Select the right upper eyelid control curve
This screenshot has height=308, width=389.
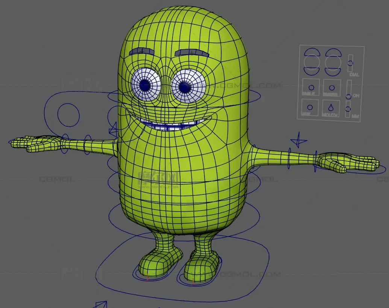[x=333, y=52]
